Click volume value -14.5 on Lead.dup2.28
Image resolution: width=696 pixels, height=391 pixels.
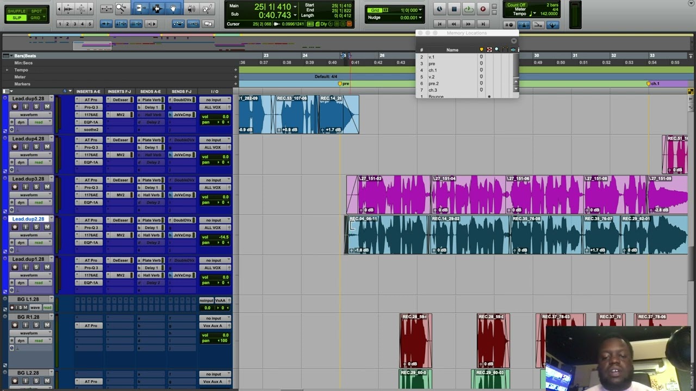pos(222,237)
